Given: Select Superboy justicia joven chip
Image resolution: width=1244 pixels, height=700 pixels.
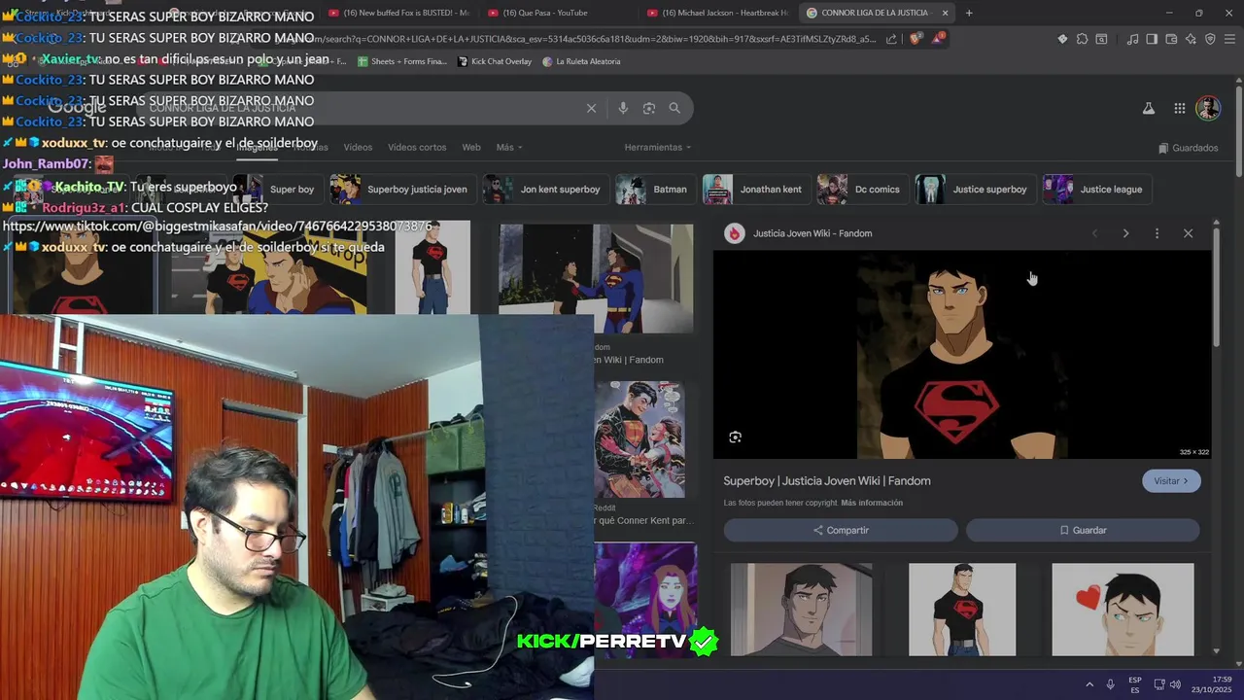Looking at the screenshot, I should click(402, 190).
